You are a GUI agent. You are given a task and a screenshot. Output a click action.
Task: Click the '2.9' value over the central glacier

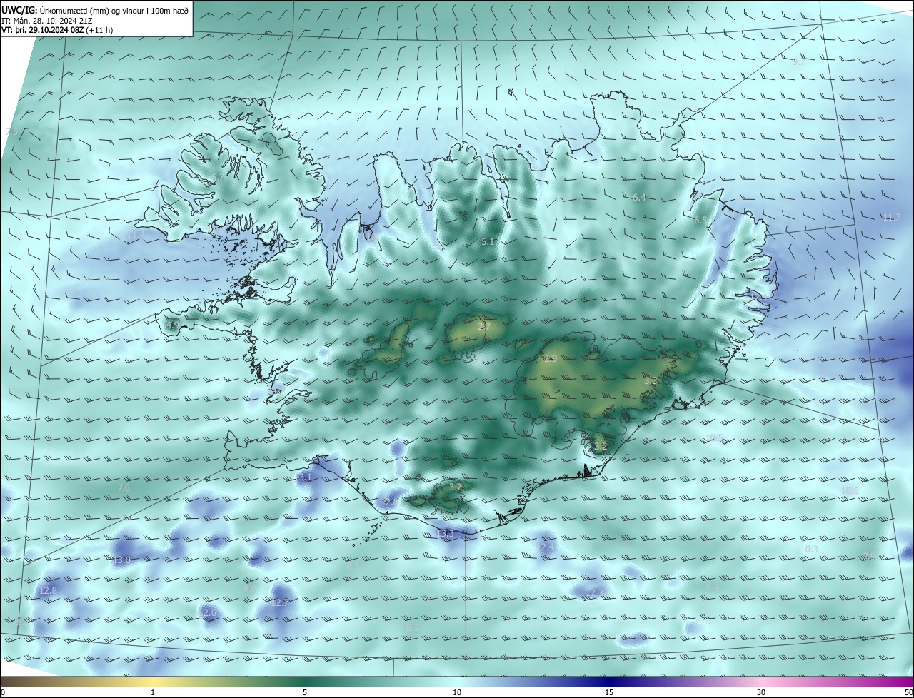pos(550,358)
